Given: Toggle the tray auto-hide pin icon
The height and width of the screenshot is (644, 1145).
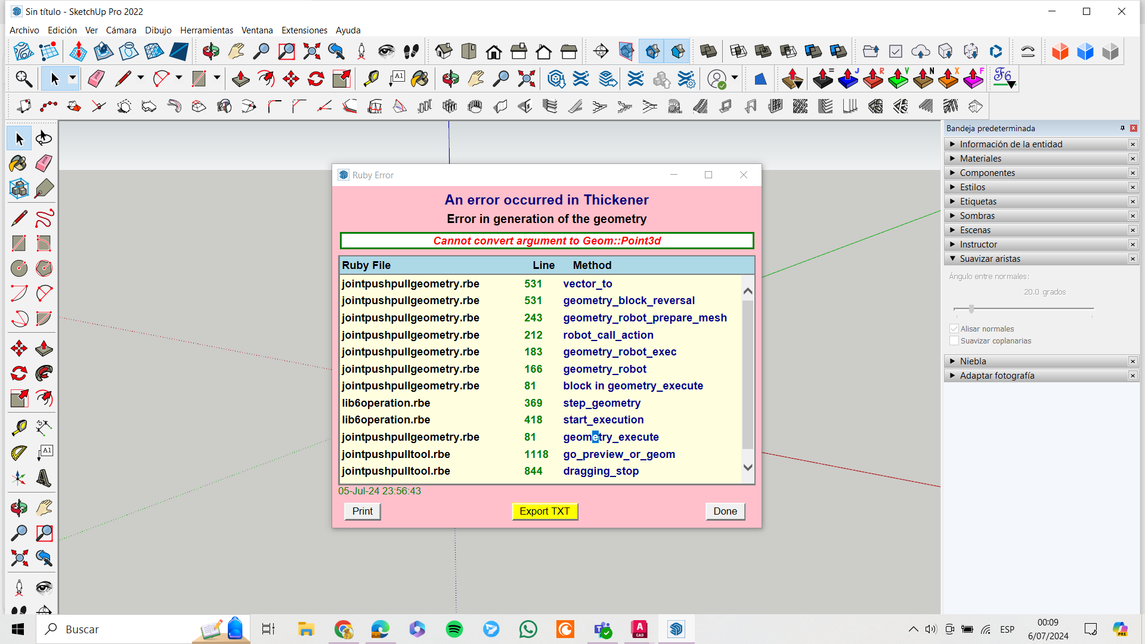Looking at the screenshot, I should (1122, 128).
